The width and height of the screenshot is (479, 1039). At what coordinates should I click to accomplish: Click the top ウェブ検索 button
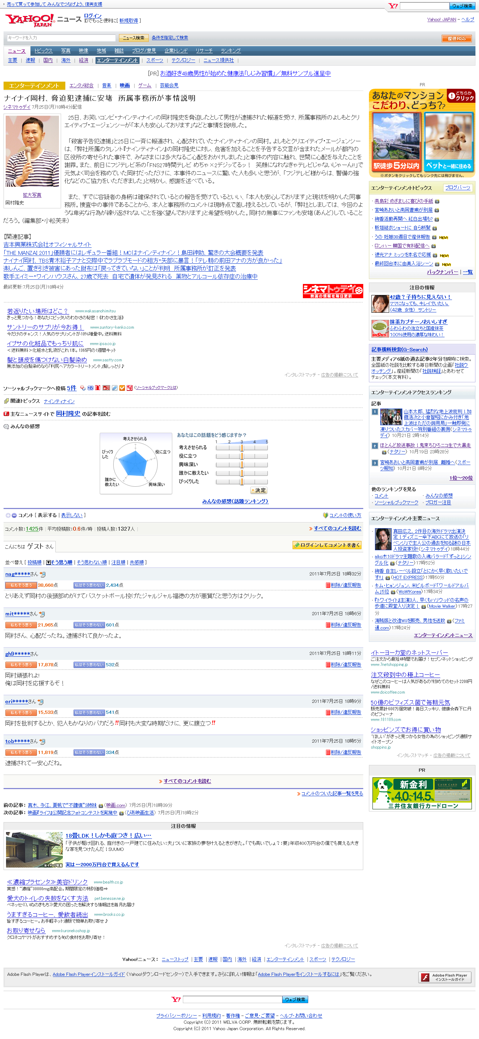coord(462,6)
